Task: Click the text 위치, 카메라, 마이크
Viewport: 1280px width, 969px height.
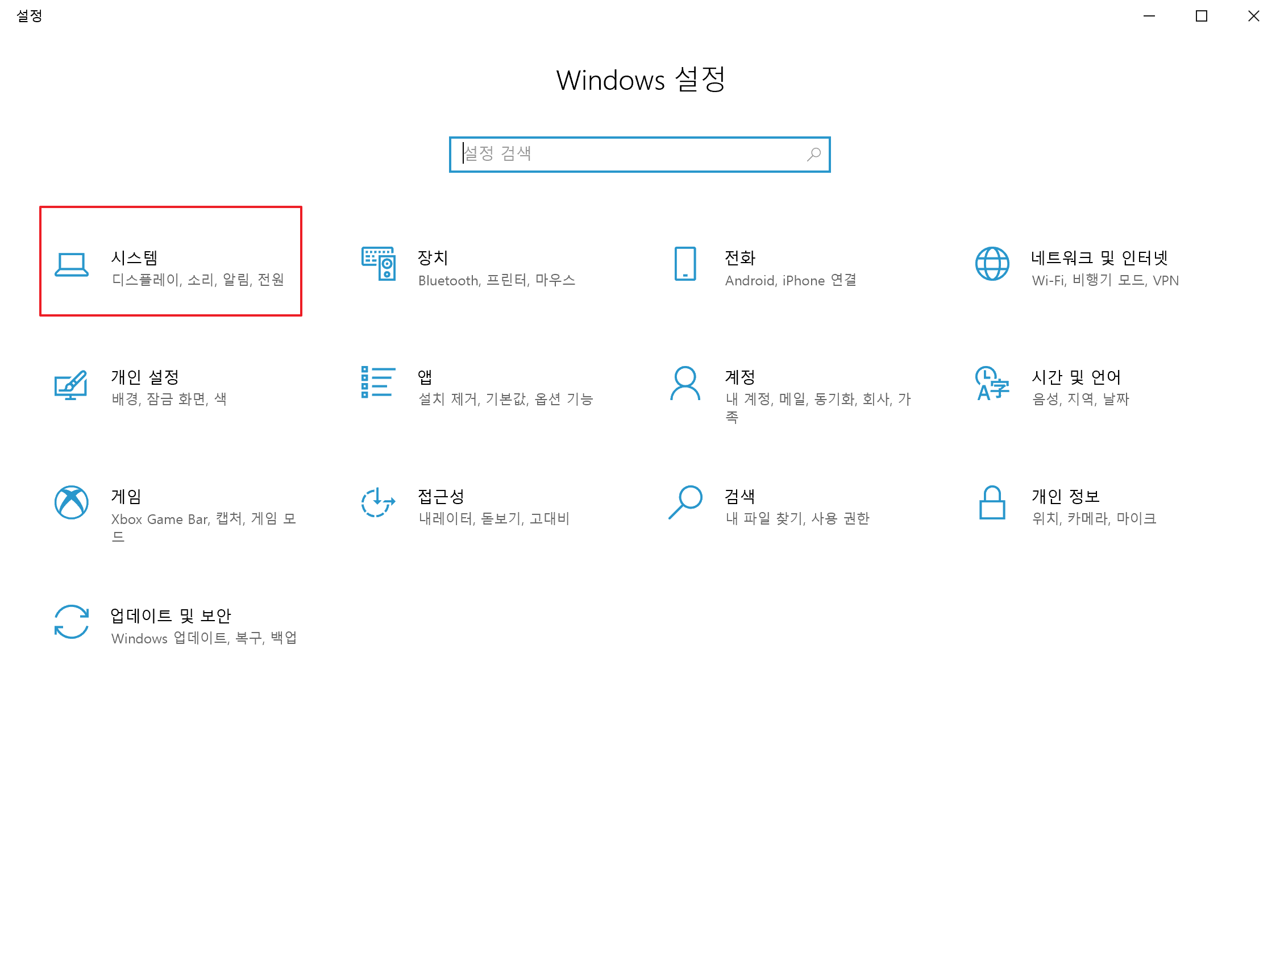Action: click(1094, 519)
